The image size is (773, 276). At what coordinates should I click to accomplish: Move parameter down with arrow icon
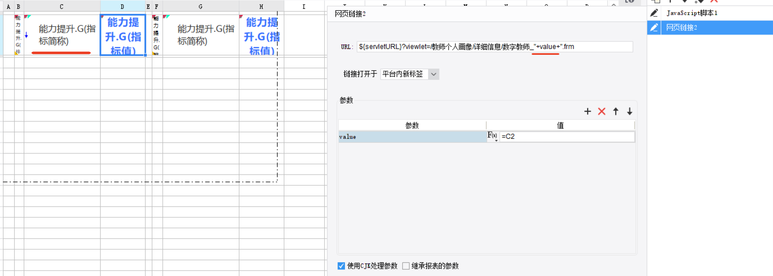[x=629, y=111]
